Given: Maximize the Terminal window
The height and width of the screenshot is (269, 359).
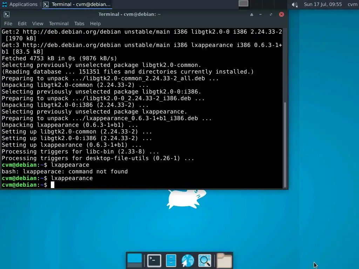Looking at the screenshot, I should point(271,14).
